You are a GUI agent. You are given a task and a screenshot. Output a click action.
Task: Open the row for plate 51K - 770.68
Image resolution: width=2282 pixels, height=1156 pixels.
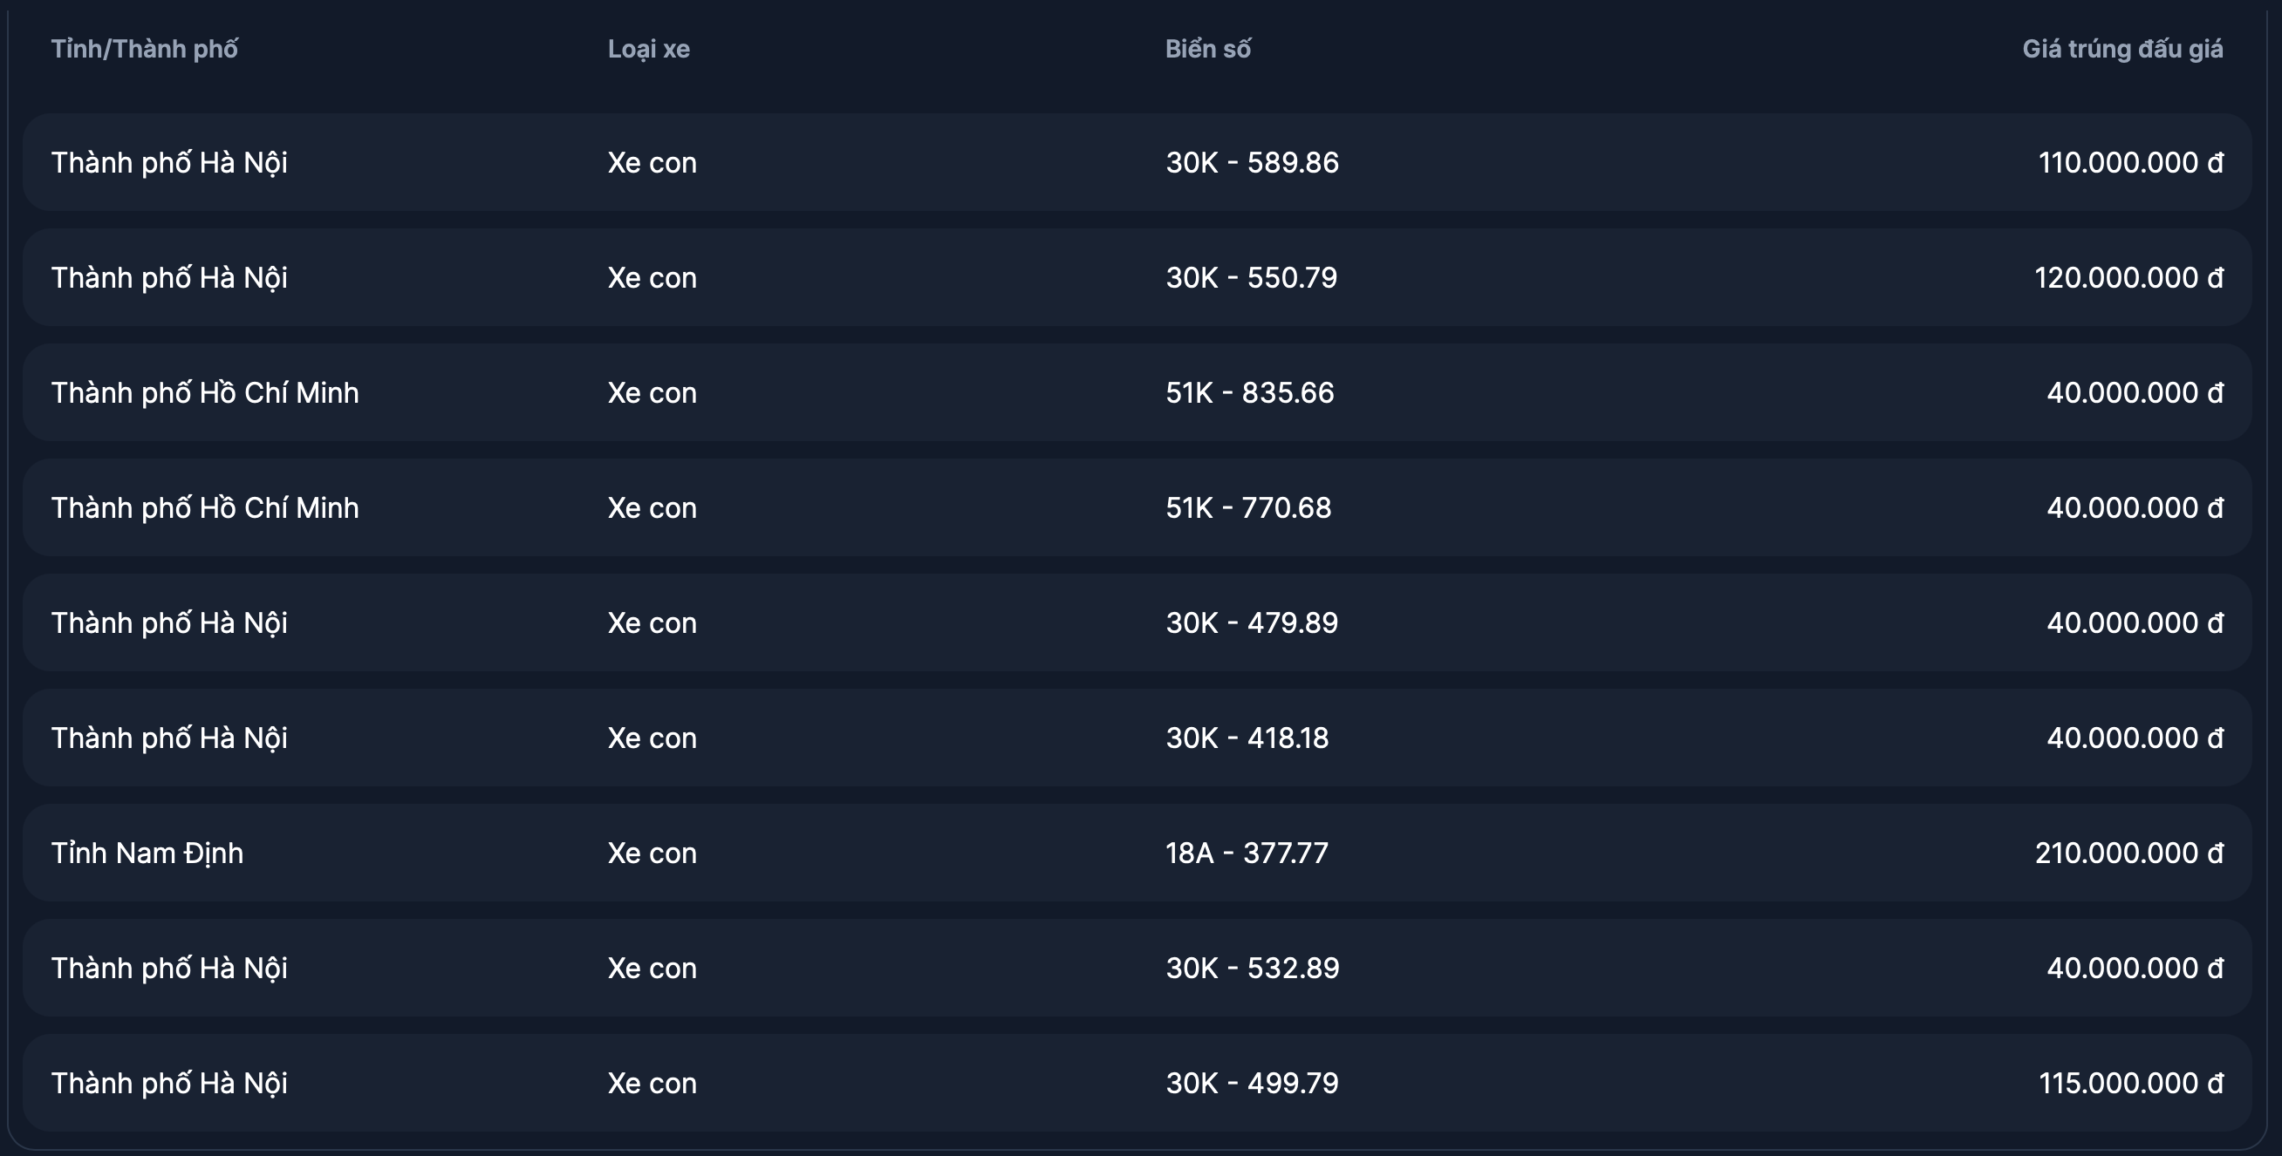(1248, 508)
